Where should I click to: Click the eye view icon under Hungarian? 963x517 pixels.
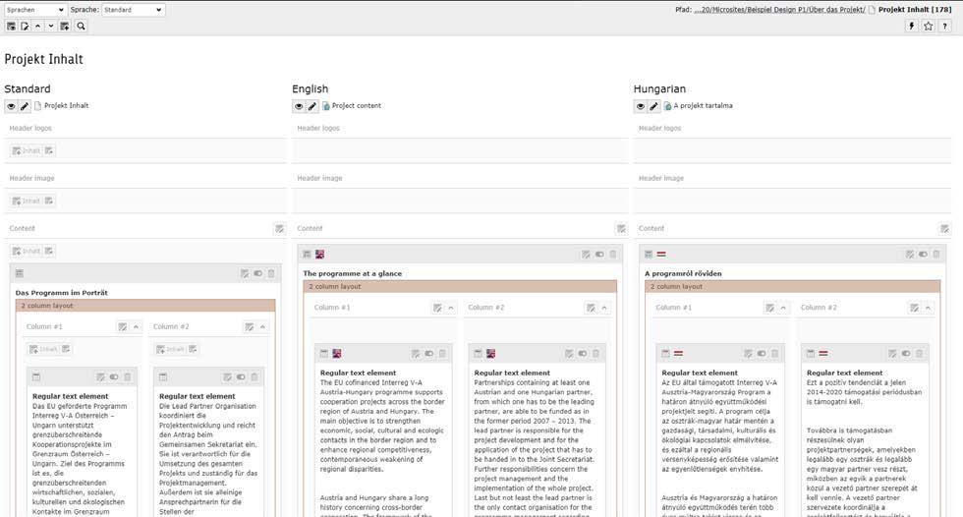pos(641,106)
